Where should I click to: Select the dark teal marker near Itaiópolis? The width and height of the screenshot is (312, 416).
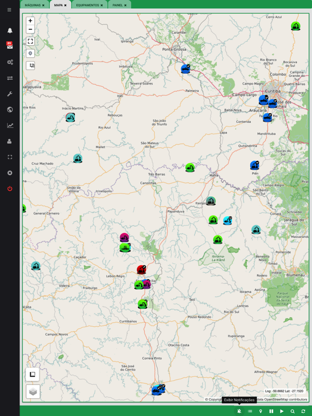(211, 201)
